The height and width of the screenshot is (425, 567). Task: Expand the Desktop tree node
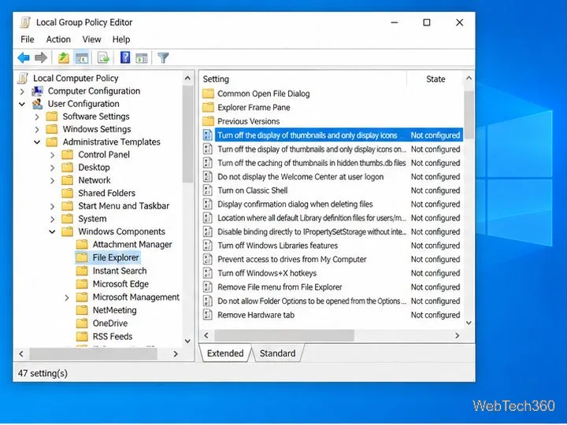pos(53,168)
